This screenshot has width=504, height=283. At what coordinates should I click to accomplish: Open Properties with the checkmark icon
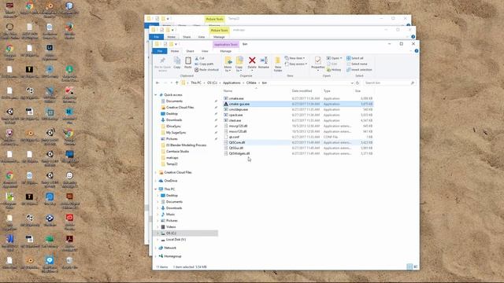[317, 63]
